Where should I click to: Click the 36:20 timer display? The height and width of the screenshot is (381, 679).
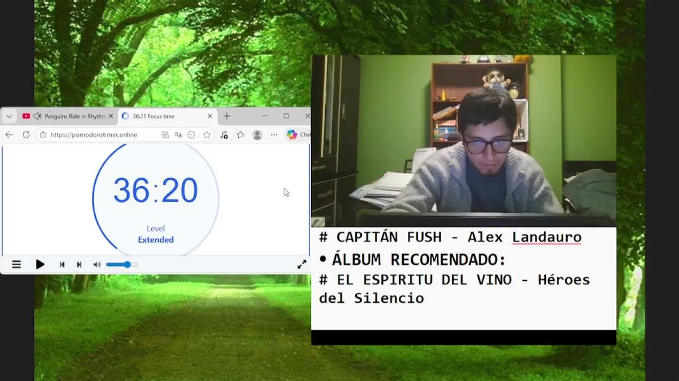point(155,190)
